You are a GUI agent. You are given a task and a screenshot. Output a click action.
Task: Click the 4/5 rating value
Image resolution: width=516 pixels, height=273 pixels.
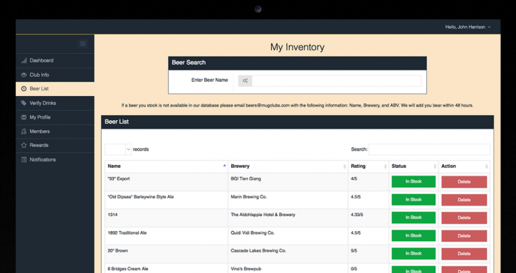(354, 179)
